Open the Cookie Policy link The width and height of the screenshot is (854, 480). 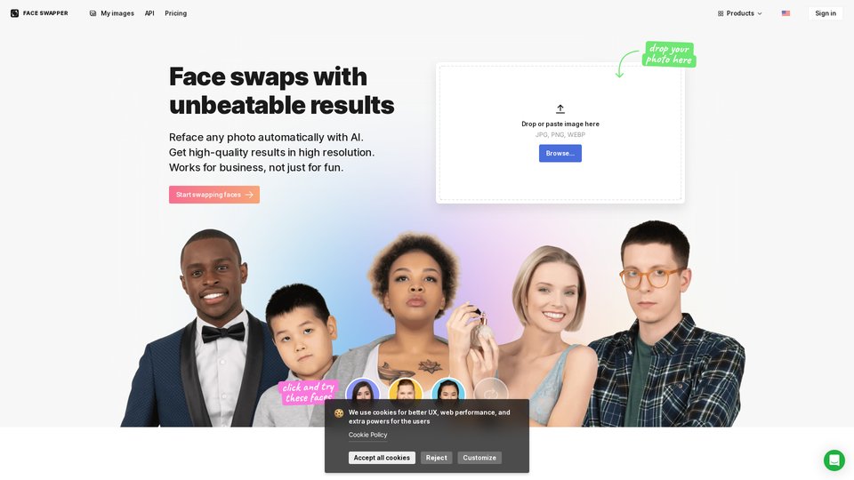tap(367, 435)
